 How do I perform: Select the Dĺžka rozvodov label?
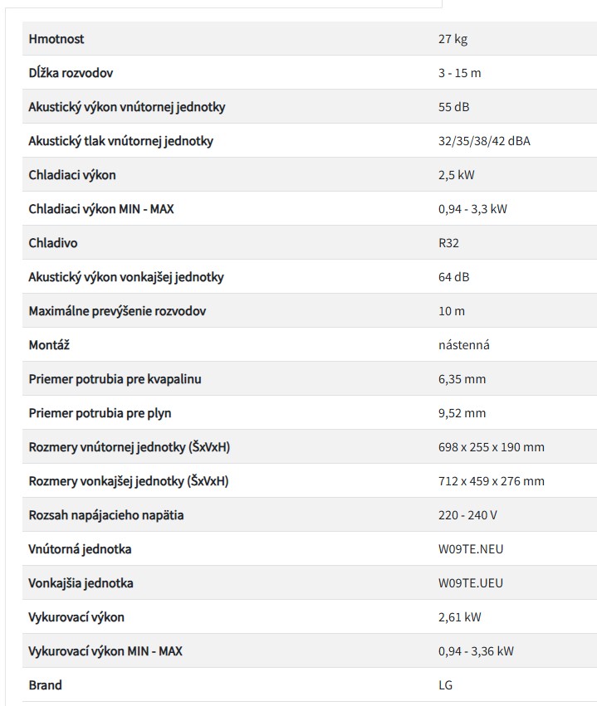pos(71,73)
